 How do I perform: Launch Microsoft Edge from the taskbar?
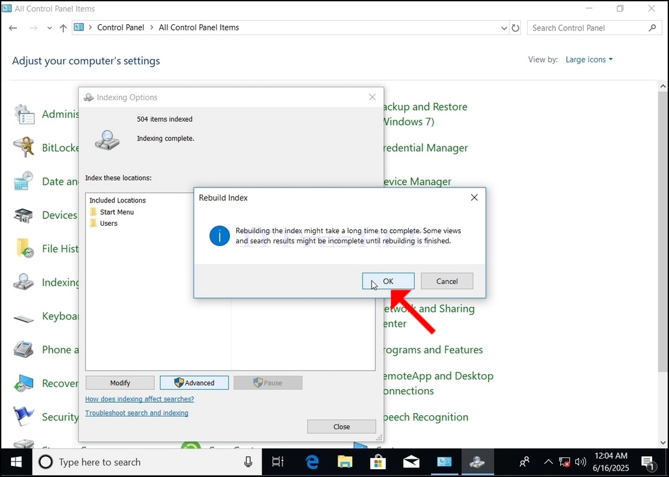312,462
